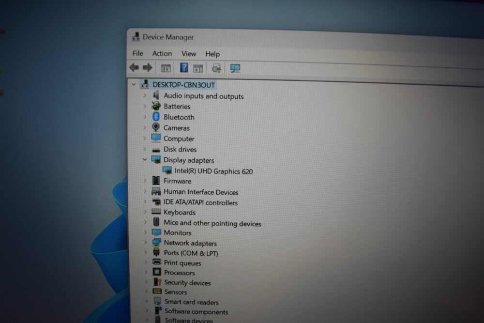Expand the Disk drives node

tap(145, 149)
